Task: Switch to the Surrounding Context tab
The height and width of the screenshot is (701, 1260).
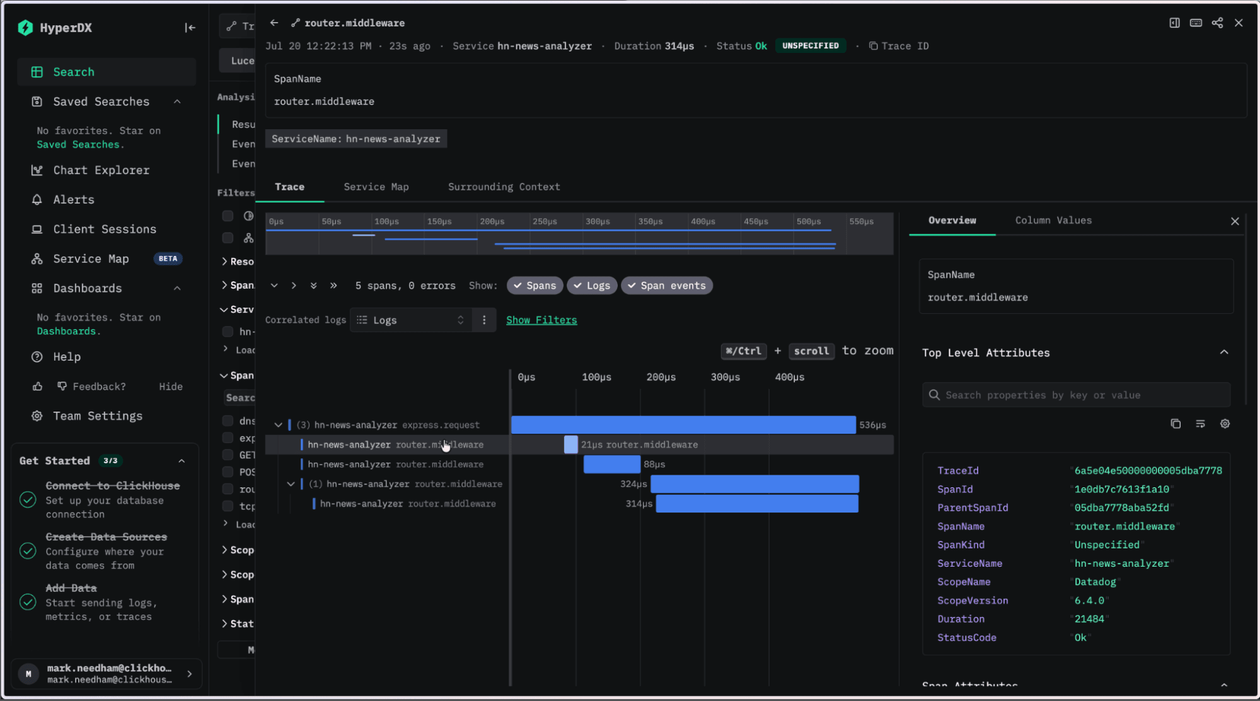Action: click(504, 187)
